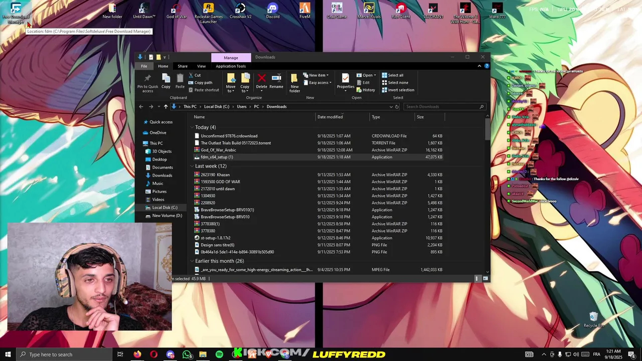This screenshot has height=361, width=642.
Task: Click Select all in ribbon
Action: click(x=392, y=75)
